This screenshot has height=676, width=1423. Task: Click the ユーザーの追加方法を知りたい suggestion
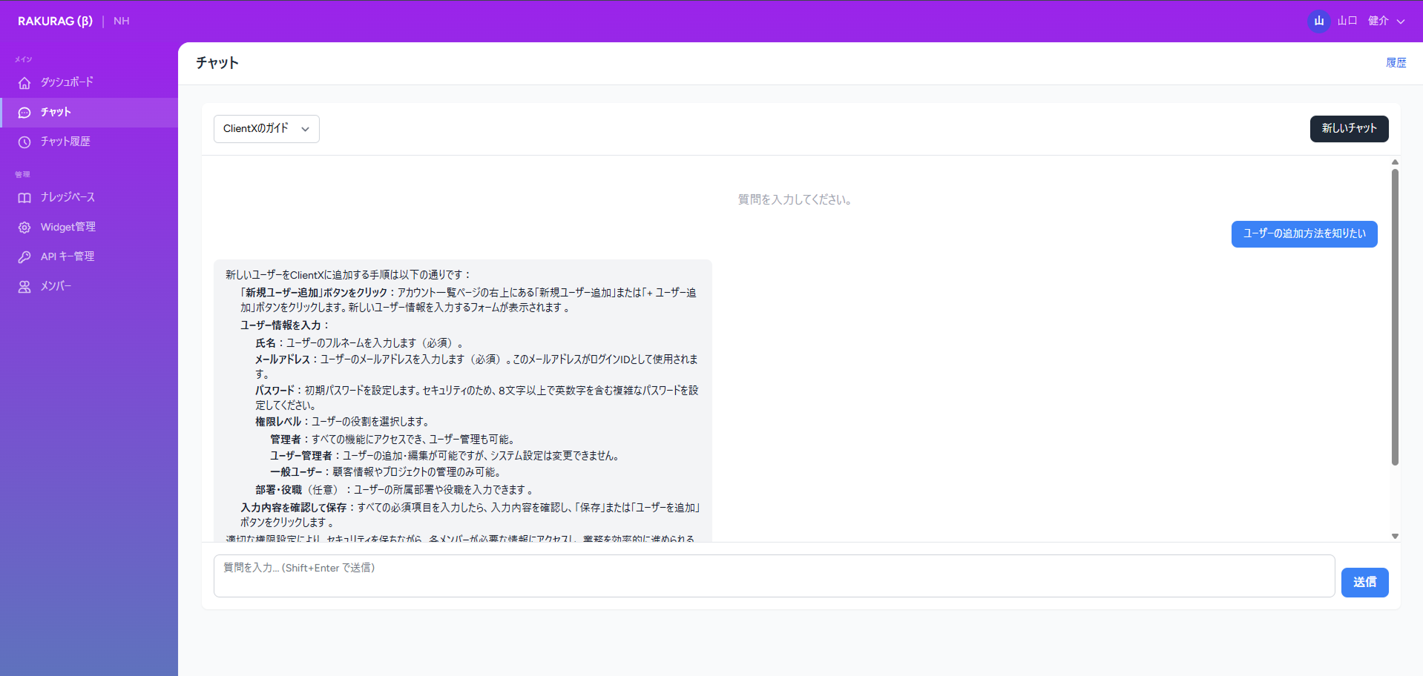(1304, 233)
